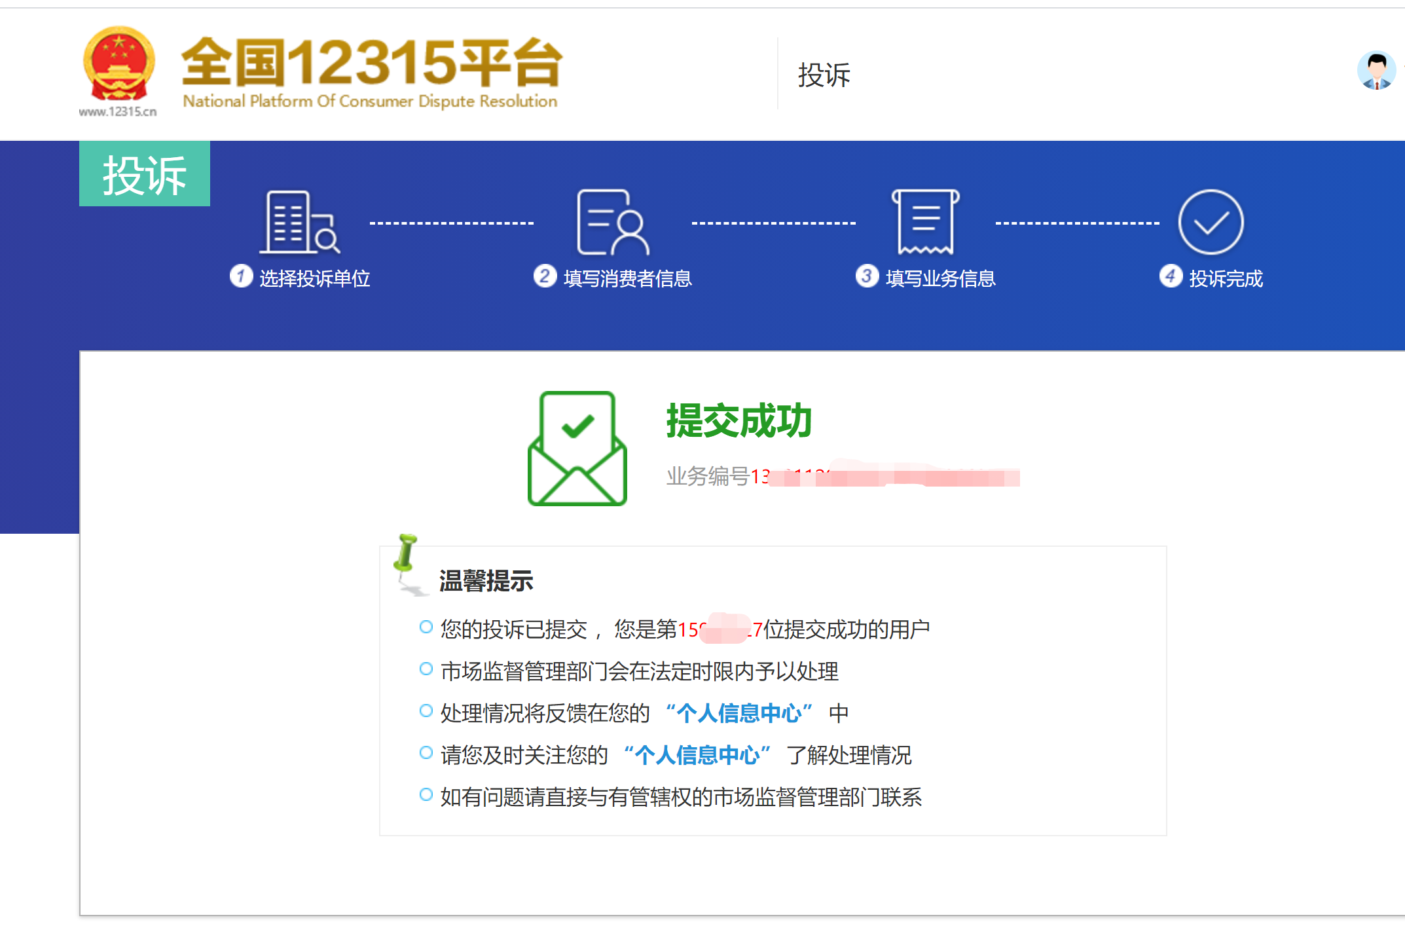The image size is (1405, 926).
Task: Click the national emblem logo
Action: (x=119, y=64)
